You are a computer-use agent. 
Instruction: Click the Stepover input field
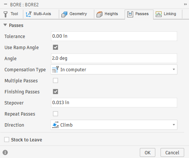coord(114,103)
